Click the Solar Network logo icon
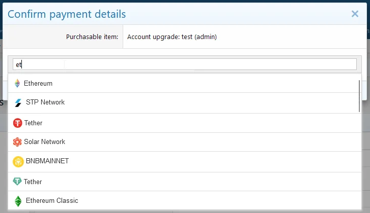Viewport: 370px width, 213px height. [x=17, y=142]
